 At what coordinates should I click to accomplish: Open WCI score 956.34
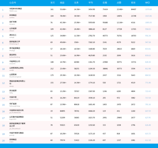pos(148,36)
